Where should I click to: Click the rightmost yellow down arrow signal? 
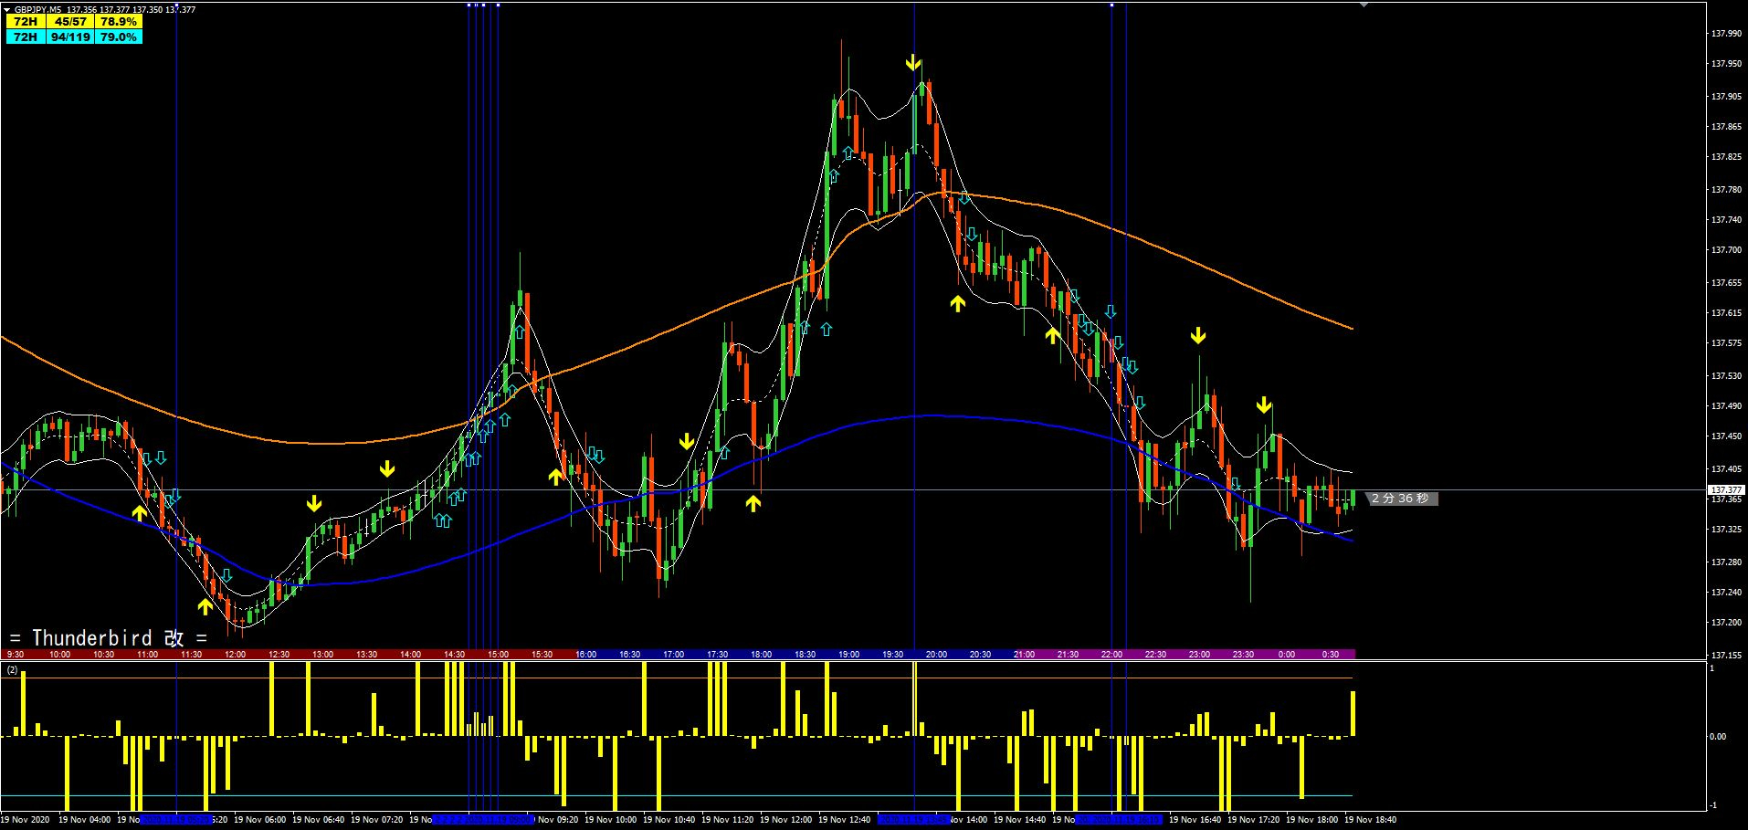1264,404
